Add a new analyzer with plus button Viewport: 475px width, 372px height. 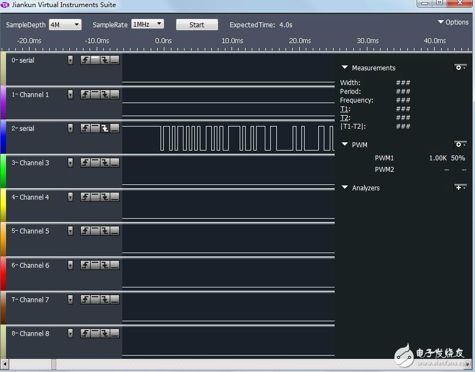460,188
